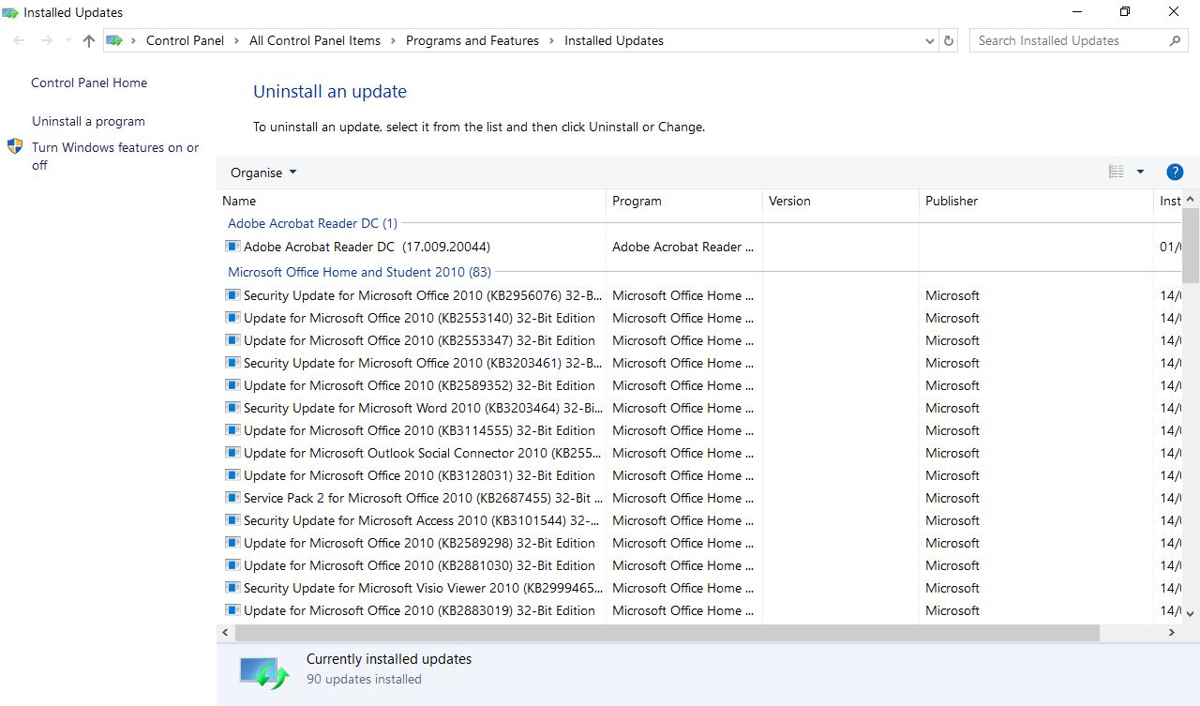Go to Uninstall a program
Viewport: 1200px width, 706px height.
[x=88, y=121]
